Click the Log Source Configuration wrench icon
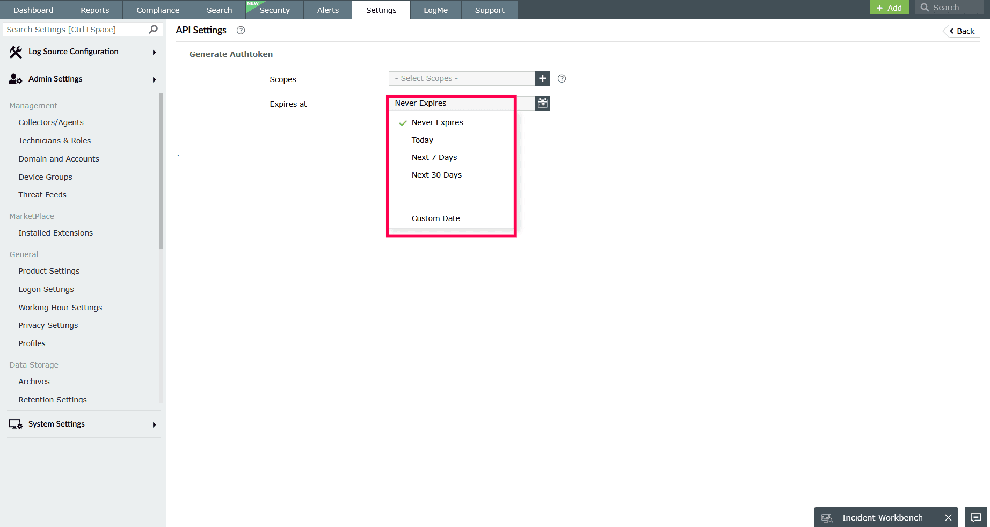 15,52
